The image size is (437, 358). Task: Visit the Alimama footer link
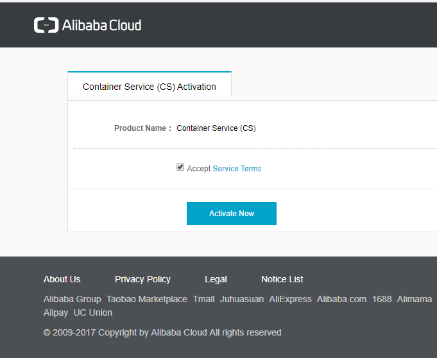coord(415,299)
